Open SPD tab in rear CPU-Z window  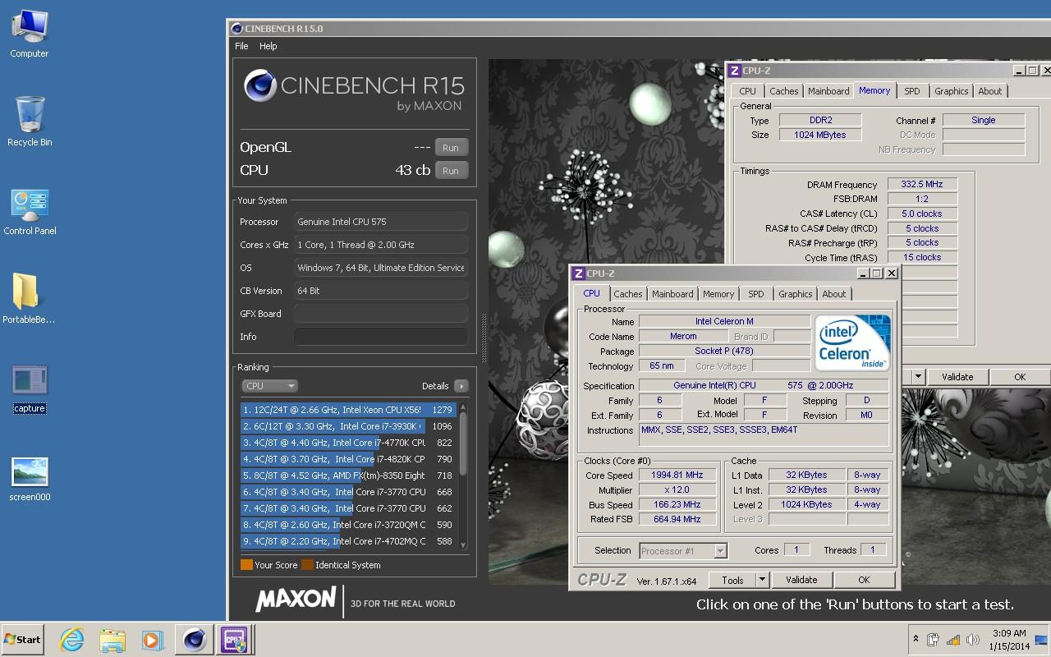click(x=912, y=91)
